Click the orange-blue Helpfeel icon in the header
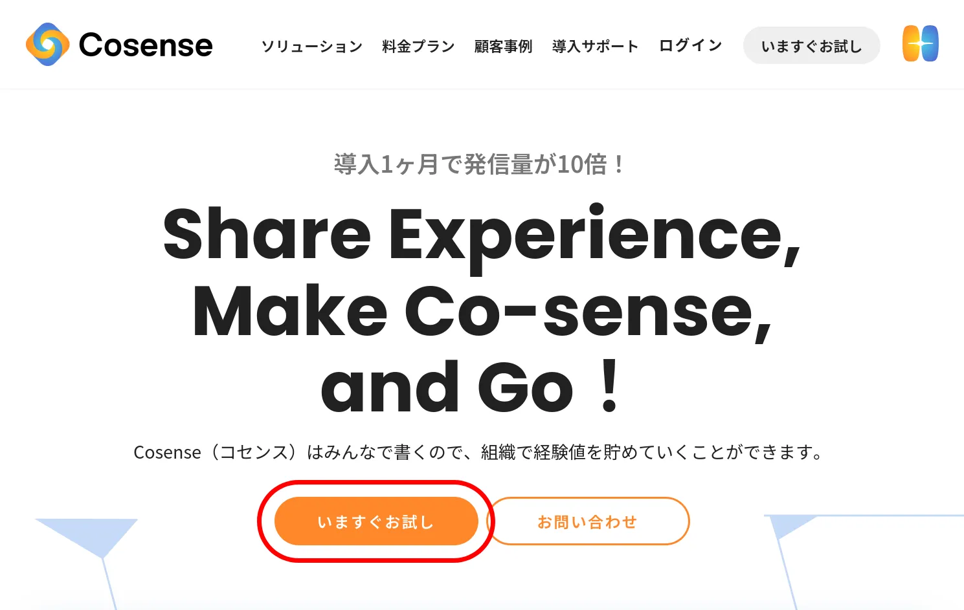Screen dimensions: 964x610 [x=920, y=44]
